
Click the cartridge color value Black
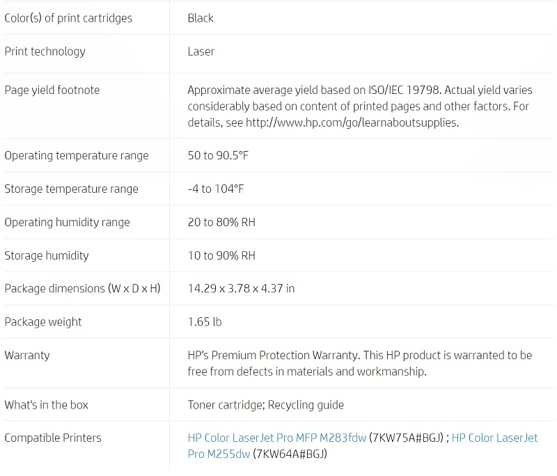[x=201, y=18]
